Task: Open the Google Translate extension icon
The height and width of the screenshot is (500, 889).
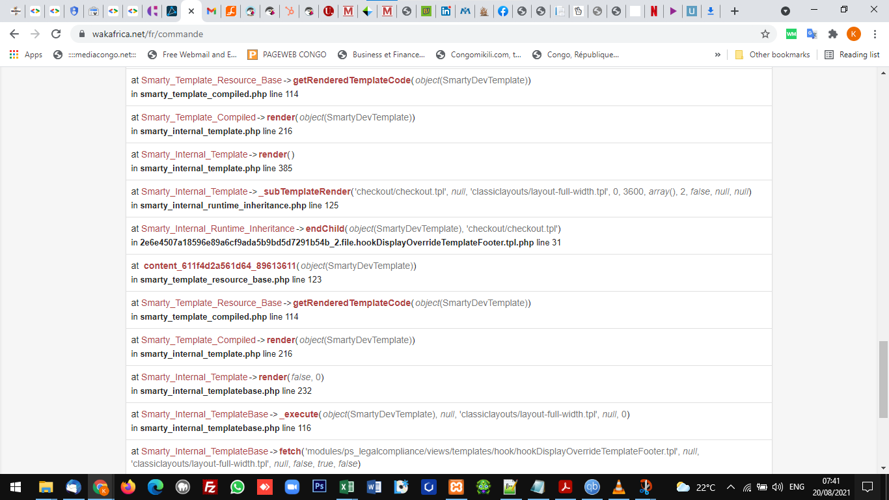Action: [812, 34]
